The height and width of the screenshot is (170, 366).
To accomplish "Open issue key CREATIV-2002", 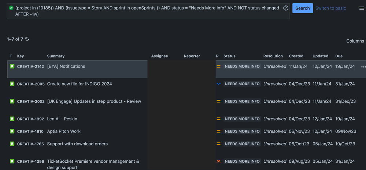I will click(x=31, y=101).
